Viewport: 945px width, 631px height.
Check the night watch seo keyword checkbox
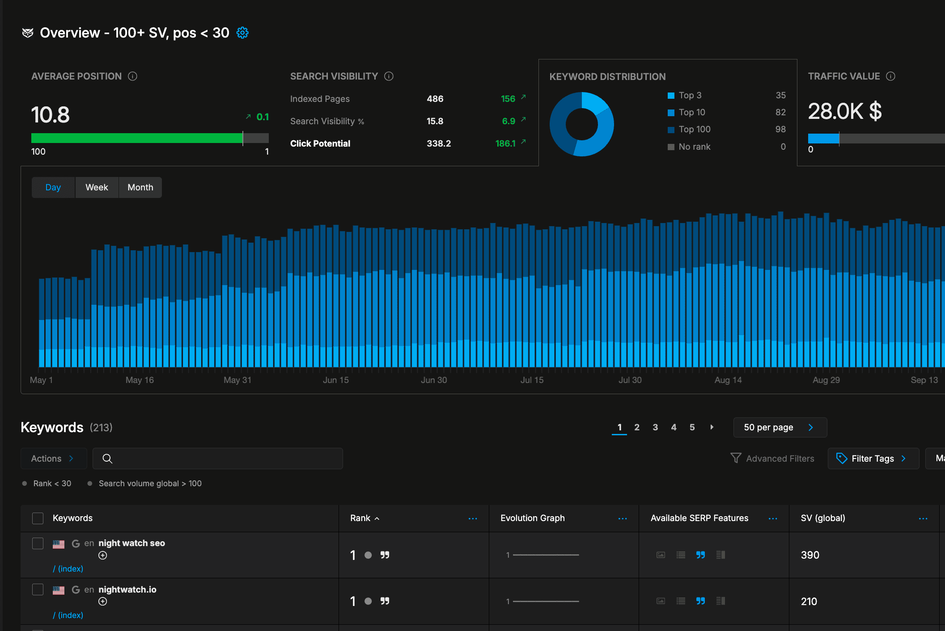38,543
